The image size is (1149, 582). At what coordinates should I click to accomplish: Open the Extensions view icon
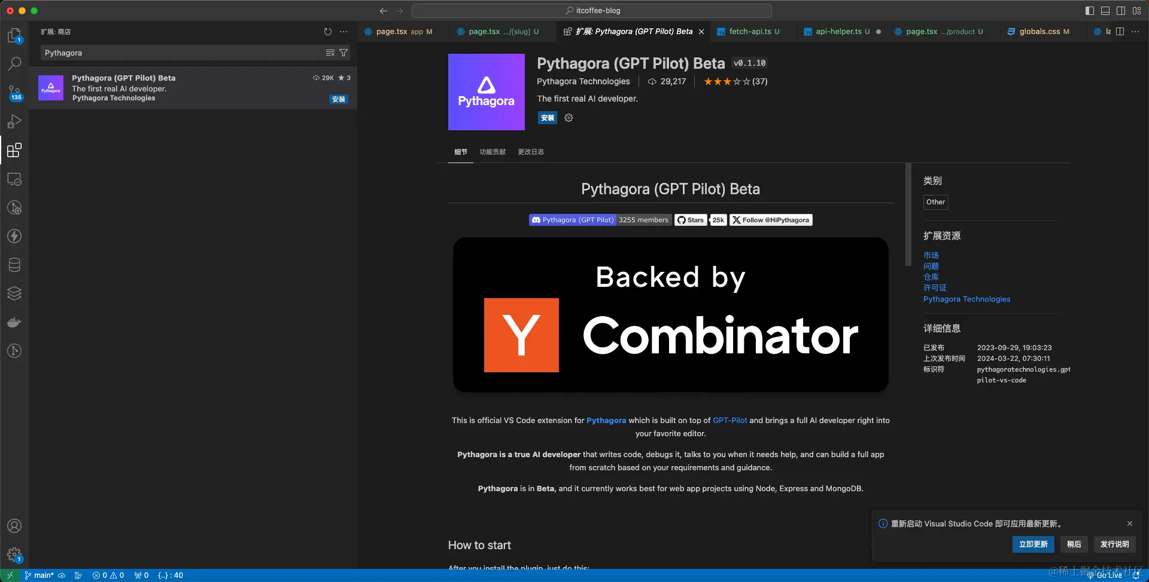click(14, 150)
